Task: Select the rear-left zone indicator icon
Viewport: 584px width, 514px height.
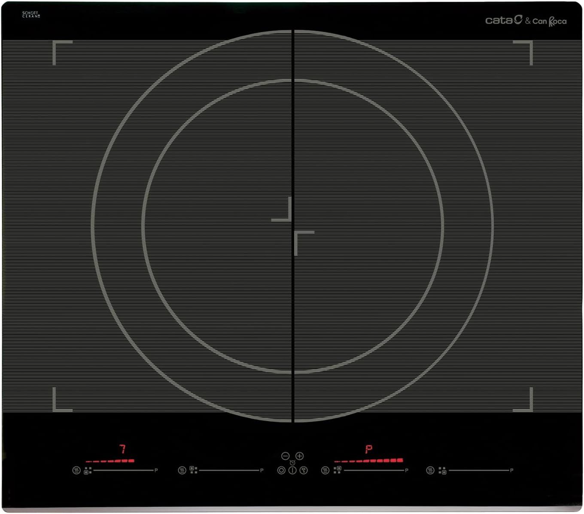Action: point(194,470)
